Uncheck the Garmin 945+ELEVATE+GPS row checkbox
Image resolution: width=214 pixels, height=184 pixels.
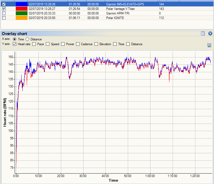click(x=4, y=4)
